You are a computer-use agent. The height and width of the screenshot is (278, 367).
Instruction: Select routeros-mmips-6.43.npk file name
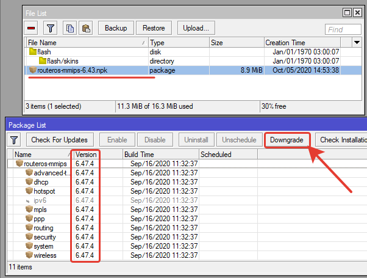73,70
